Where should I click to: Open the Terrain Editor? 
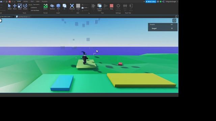click(x=46, y=7)
